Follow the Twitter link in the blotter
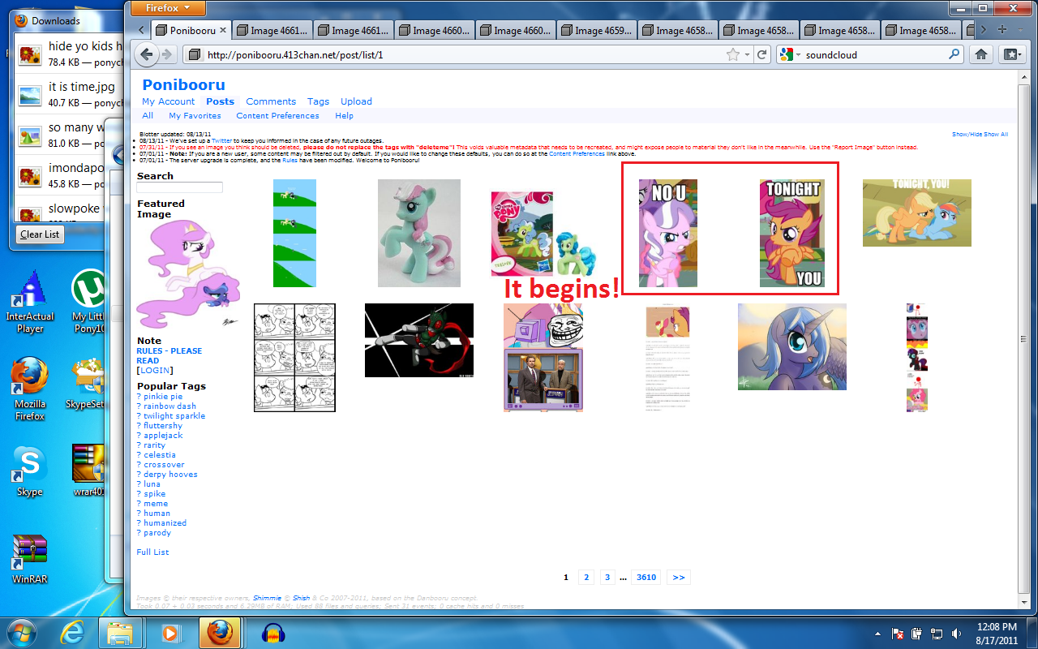Screen dimensions: 1038x649 221,140
